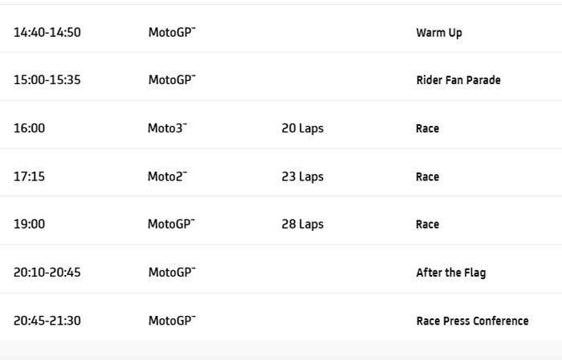This screenshot has width=562, height=360.
Task: Click the 20:45-21:30 time slot
Action: [x=47, y=321]
